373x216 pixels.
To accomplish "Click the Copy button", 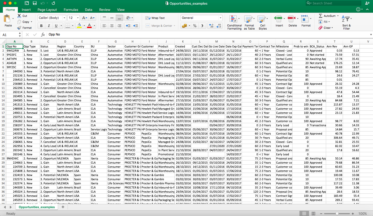I will (x=24, y=22).
